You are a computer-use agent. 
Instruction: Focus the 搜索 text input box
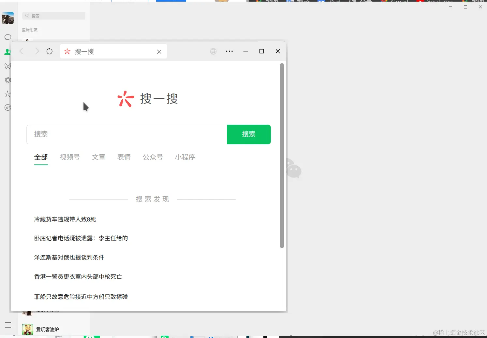[x=127, y=134]
